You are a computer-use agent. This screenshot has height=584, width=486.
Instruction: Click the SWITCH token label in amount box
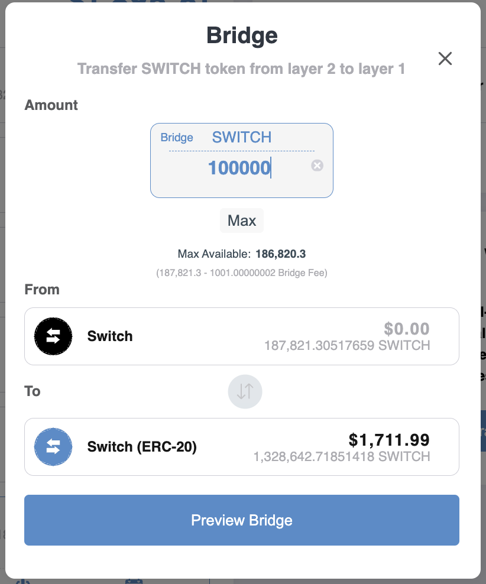tap(242, 137)
